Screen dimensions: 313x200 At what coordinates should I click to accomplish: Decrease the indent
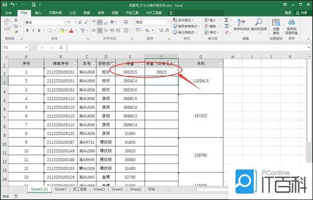[x=112, y=31]
